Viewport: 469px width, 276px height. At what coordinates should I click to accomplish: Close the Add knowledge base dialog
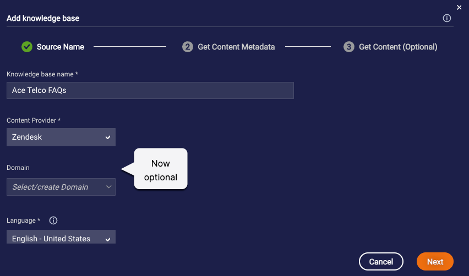click(x=459, y=8)
